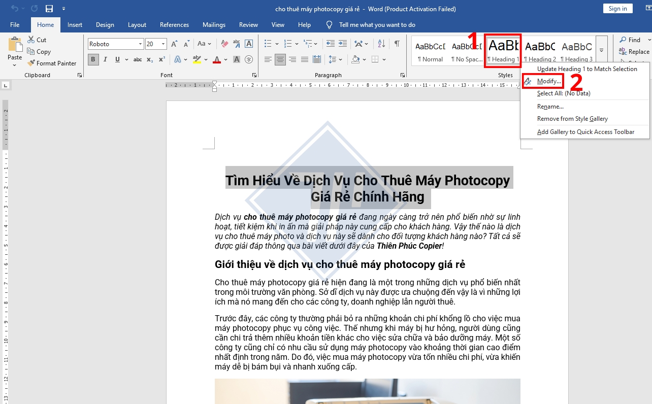Open the font name dropdown showing Roboto
The width and height of the screenshot is (652, 404).
[x=140, y=44]
